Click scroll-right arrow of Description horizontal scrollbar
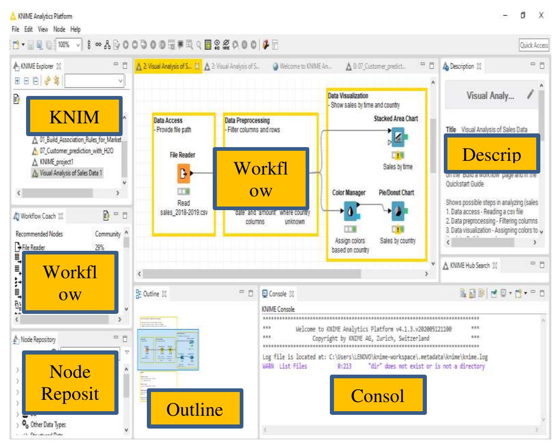This screenshot has height=445, width=560. 534,244
